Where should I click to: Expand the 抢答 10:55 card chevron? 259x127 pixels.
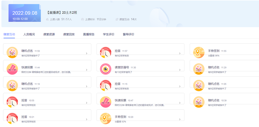coord(86,103)
